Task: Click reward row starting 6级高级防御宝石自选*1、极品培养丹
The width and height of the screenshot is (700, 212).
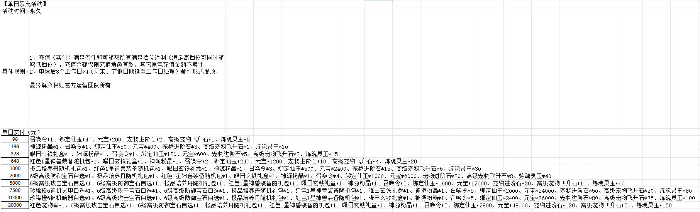Action: point(290,176)
